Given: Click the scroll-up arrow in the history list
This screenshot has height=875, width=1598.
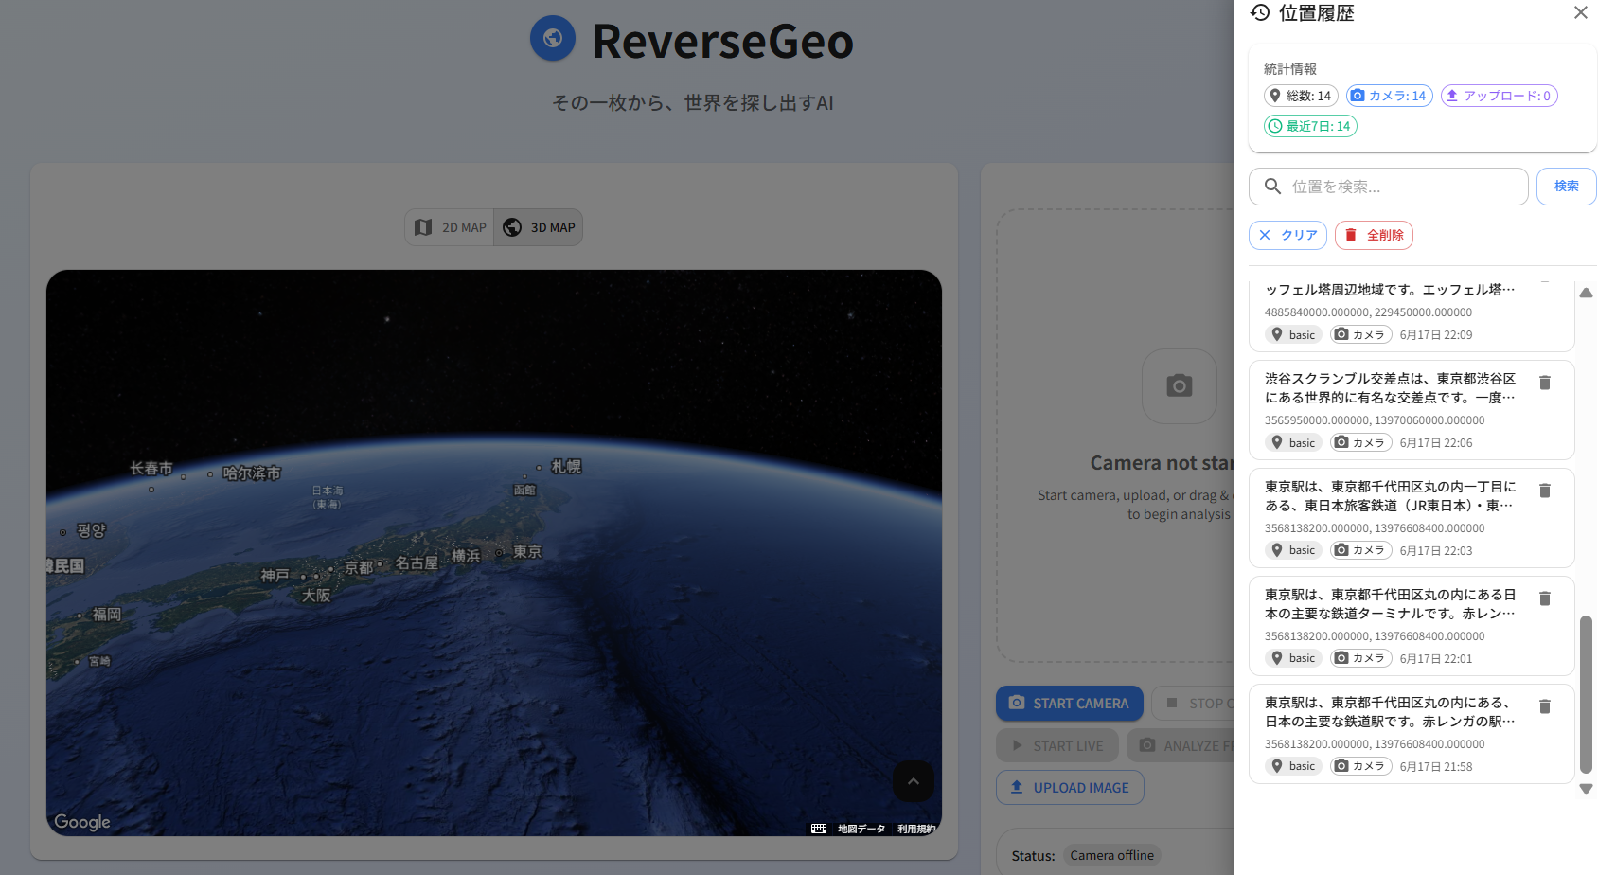Looking at the screenshot, I should point(1588,293).
